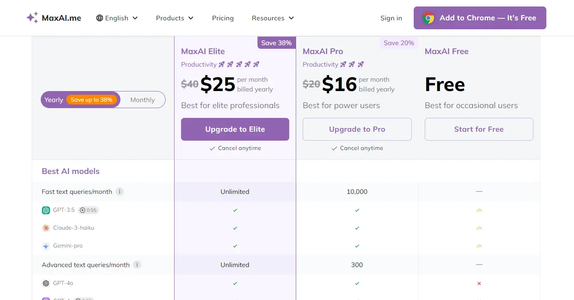Image resolution: width=574 pixels, height=300 pixels.
Task: Click the Pro checkmark in the GPT-3.5 row
Action: [x=357, y=210]
